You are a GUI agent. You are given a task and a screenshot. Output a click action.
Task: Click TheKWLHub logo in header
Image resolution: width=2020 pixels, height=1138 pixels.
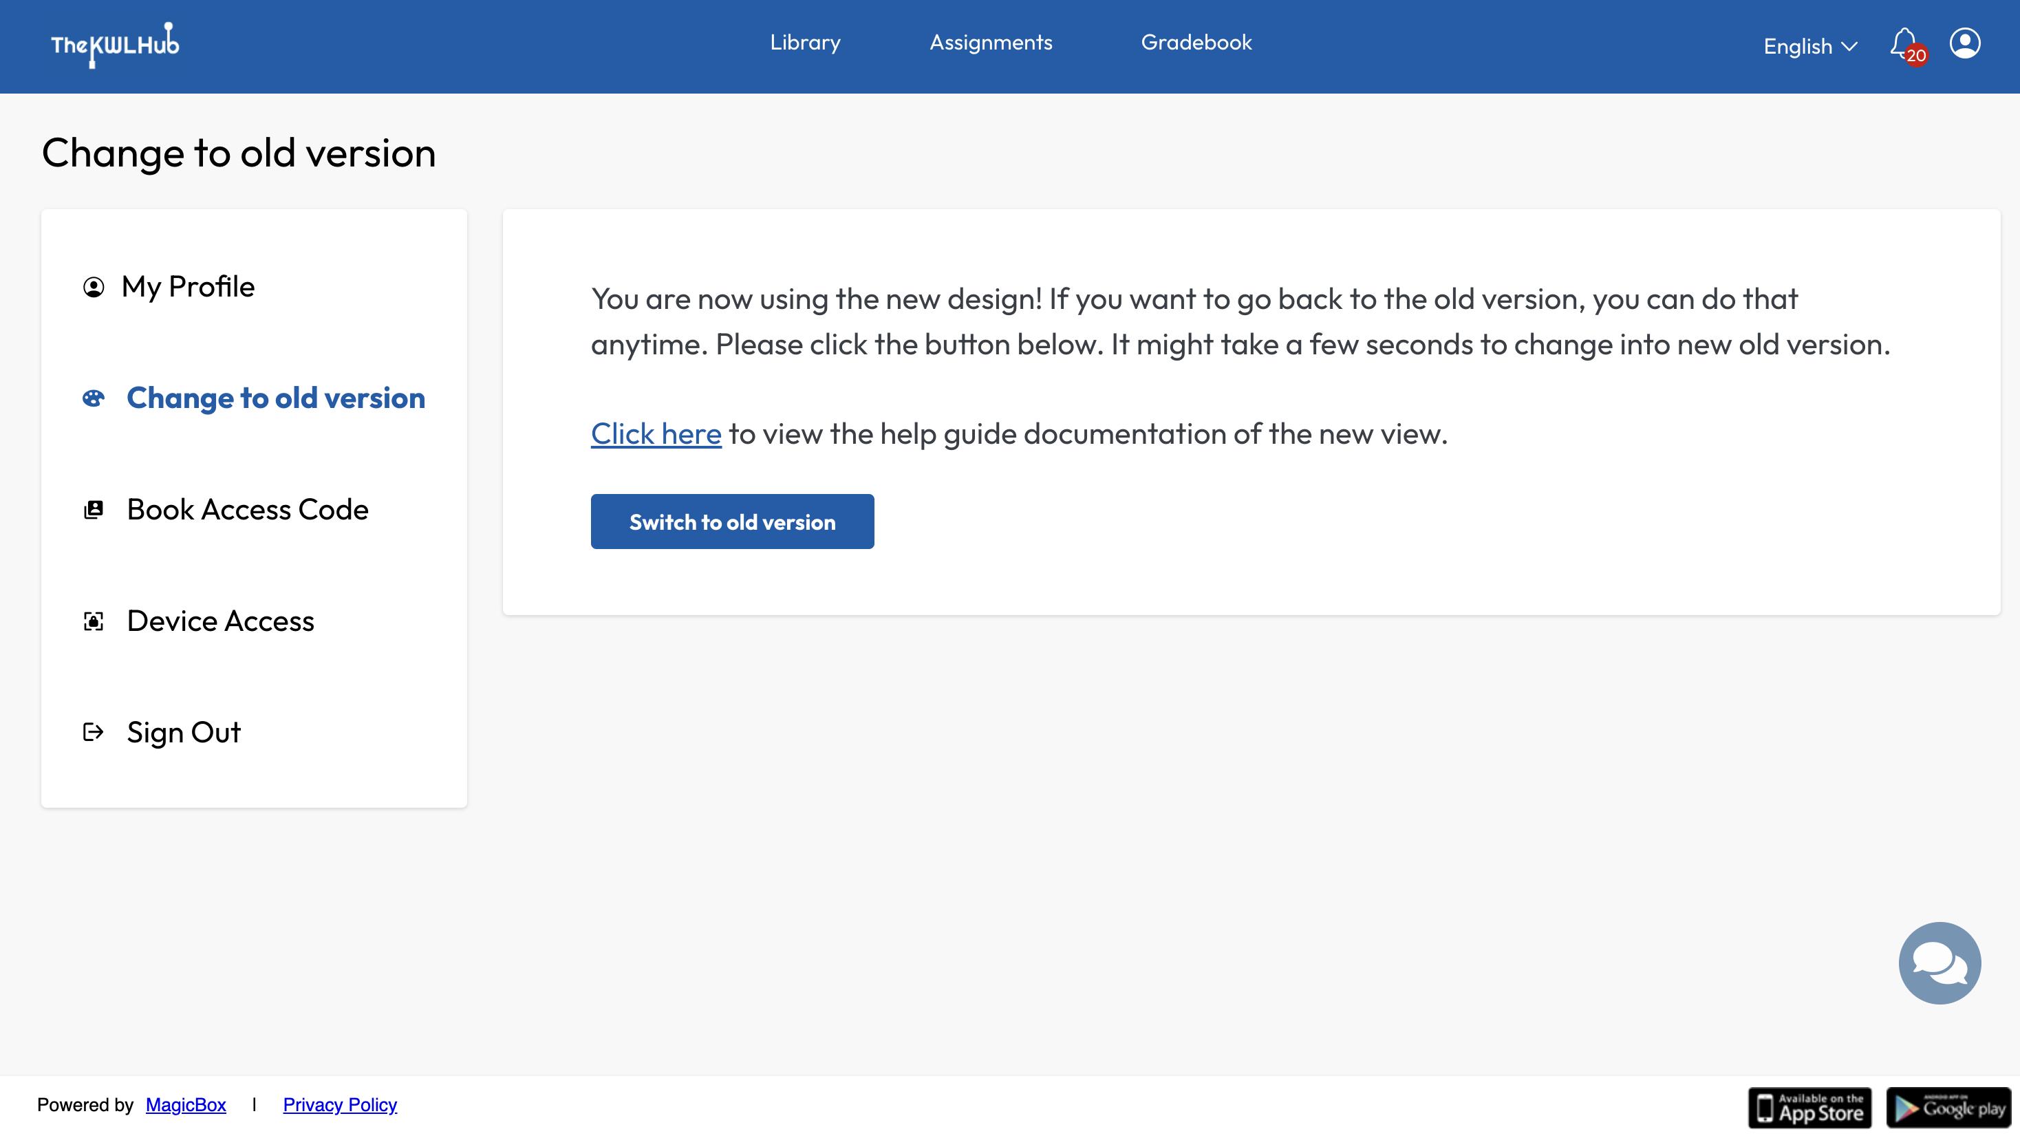[x=116, y=45]
